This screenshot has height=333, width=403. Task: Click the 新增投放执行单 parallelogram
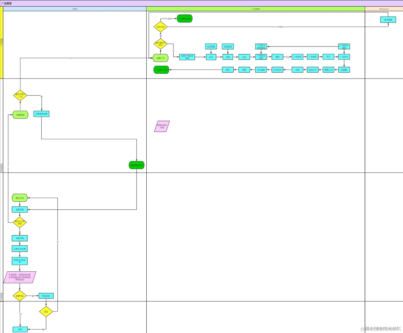[x=162, y=126]
